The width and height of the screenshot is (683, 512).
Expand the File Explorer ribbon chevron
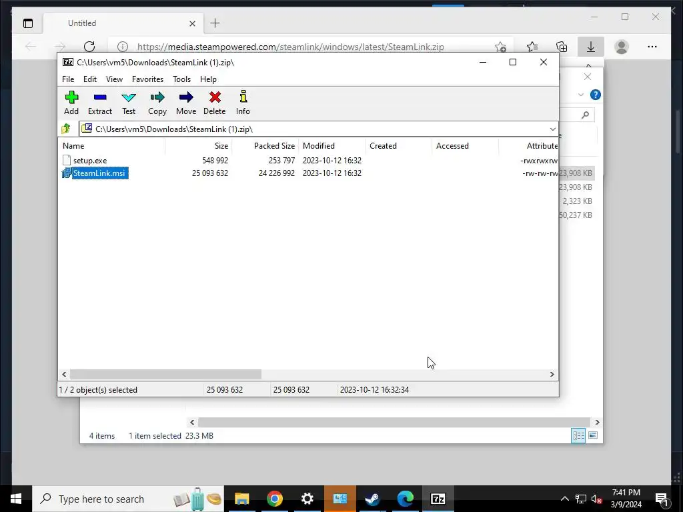click(581, 95)
